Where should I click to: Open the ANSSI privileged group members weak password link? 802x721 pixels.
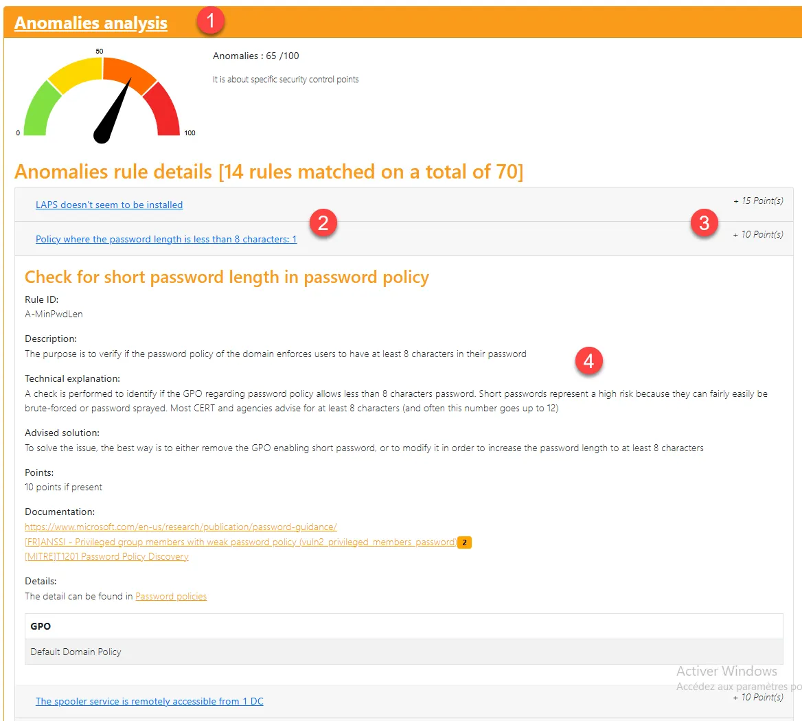[x=240, y=542]
